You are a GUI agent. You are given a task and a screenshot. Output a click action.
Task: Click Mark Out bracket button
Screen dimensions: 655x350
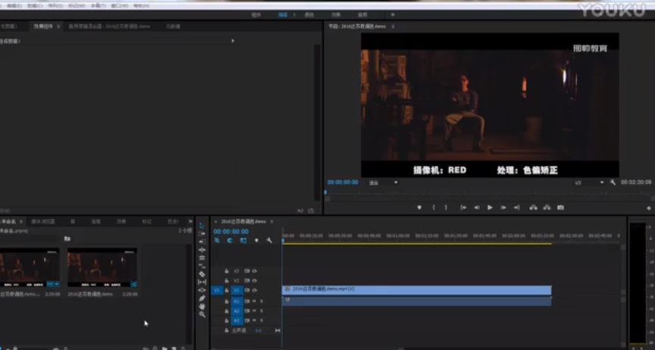tap(446, 208)
